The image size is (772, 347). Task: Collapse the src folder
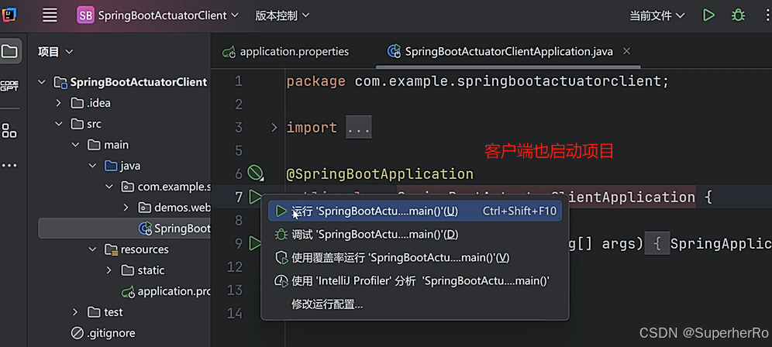pos(59,124)
